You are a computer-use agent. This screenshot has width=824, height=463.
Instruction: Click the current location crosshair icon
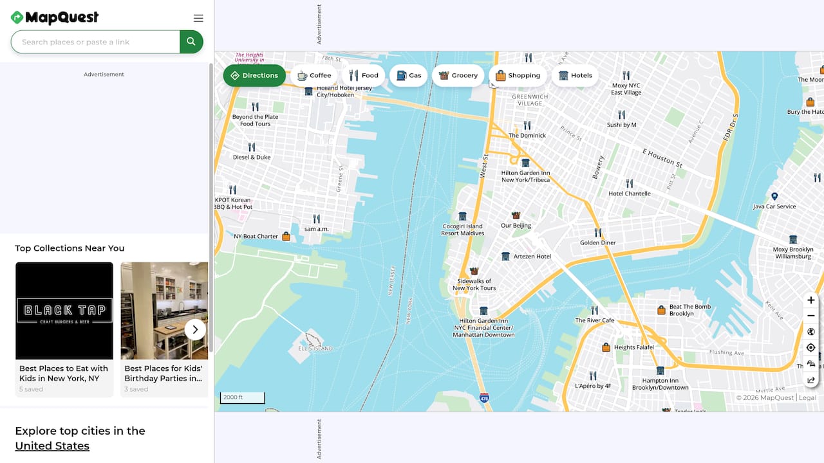click(x=810, y=347)
